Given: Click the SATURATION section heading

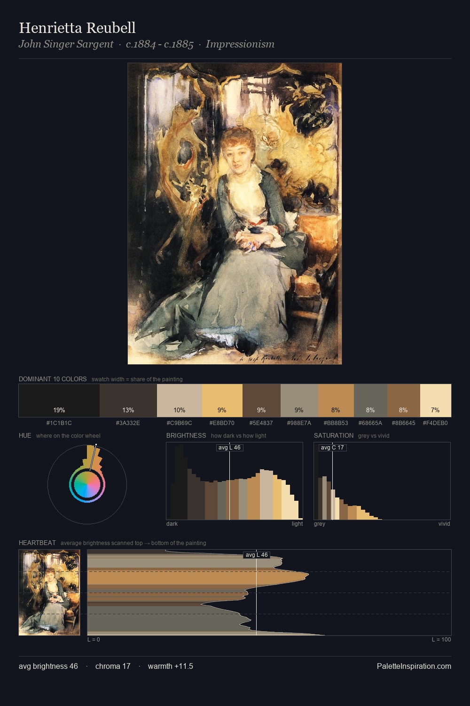Looking at the screenshot, I should pos(334,435).
